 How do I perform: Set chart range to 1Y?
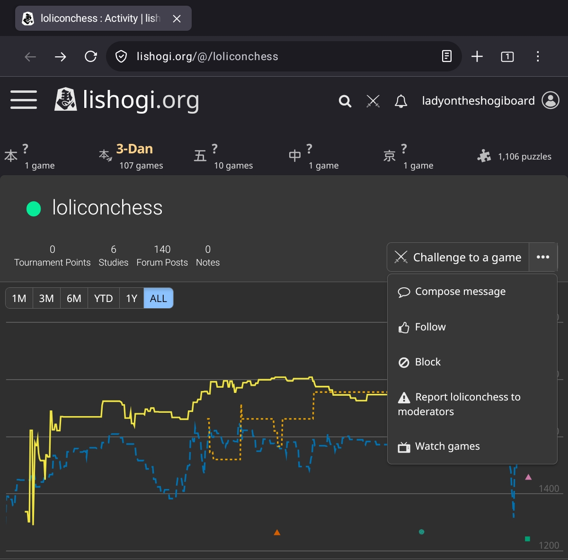coord(132,298)
